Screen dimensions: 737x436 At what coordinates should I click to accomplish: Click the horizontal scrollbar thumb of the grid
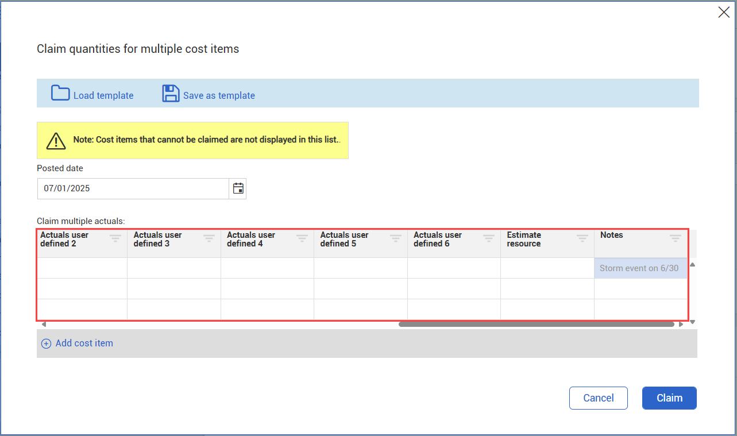[x=536, y=325]
